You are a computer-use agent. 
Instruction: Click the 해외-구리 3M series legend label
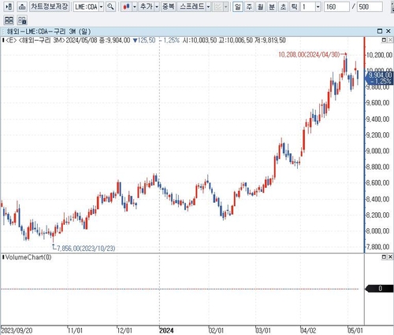point(42,40)
